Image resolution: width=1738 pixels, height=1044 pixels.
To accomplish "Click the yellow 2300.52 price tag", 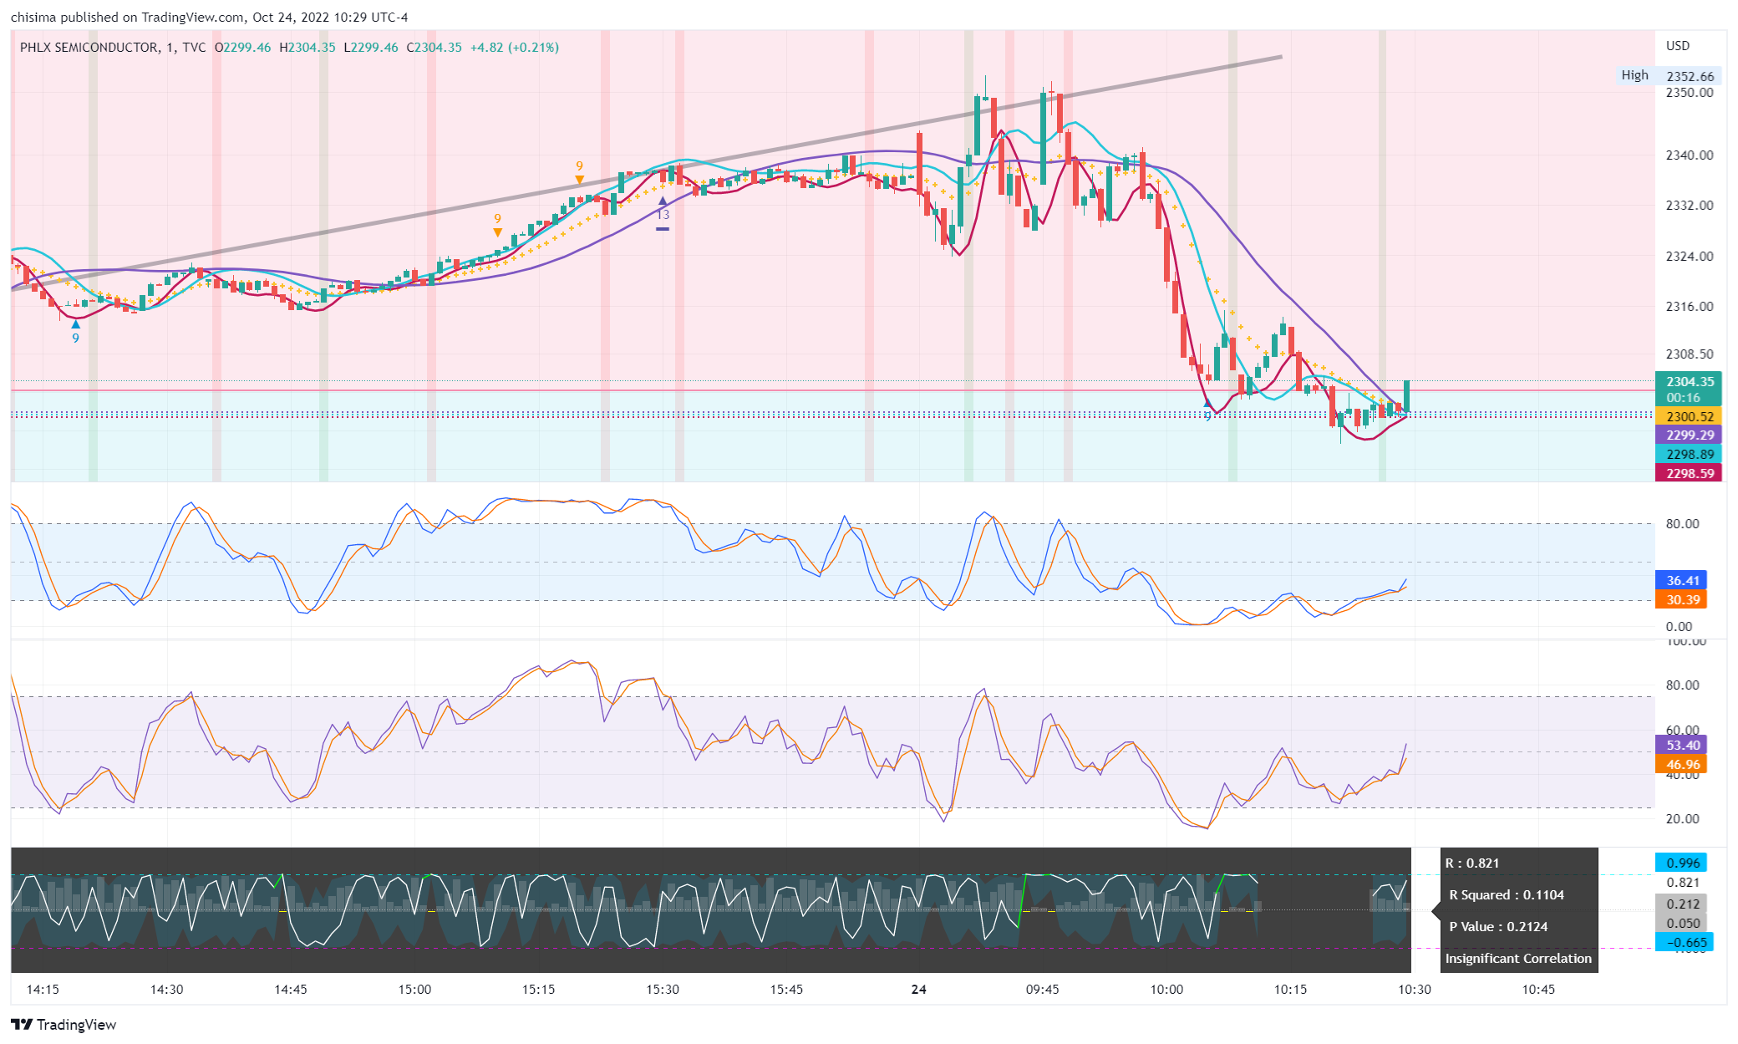I will point(1689,416).
